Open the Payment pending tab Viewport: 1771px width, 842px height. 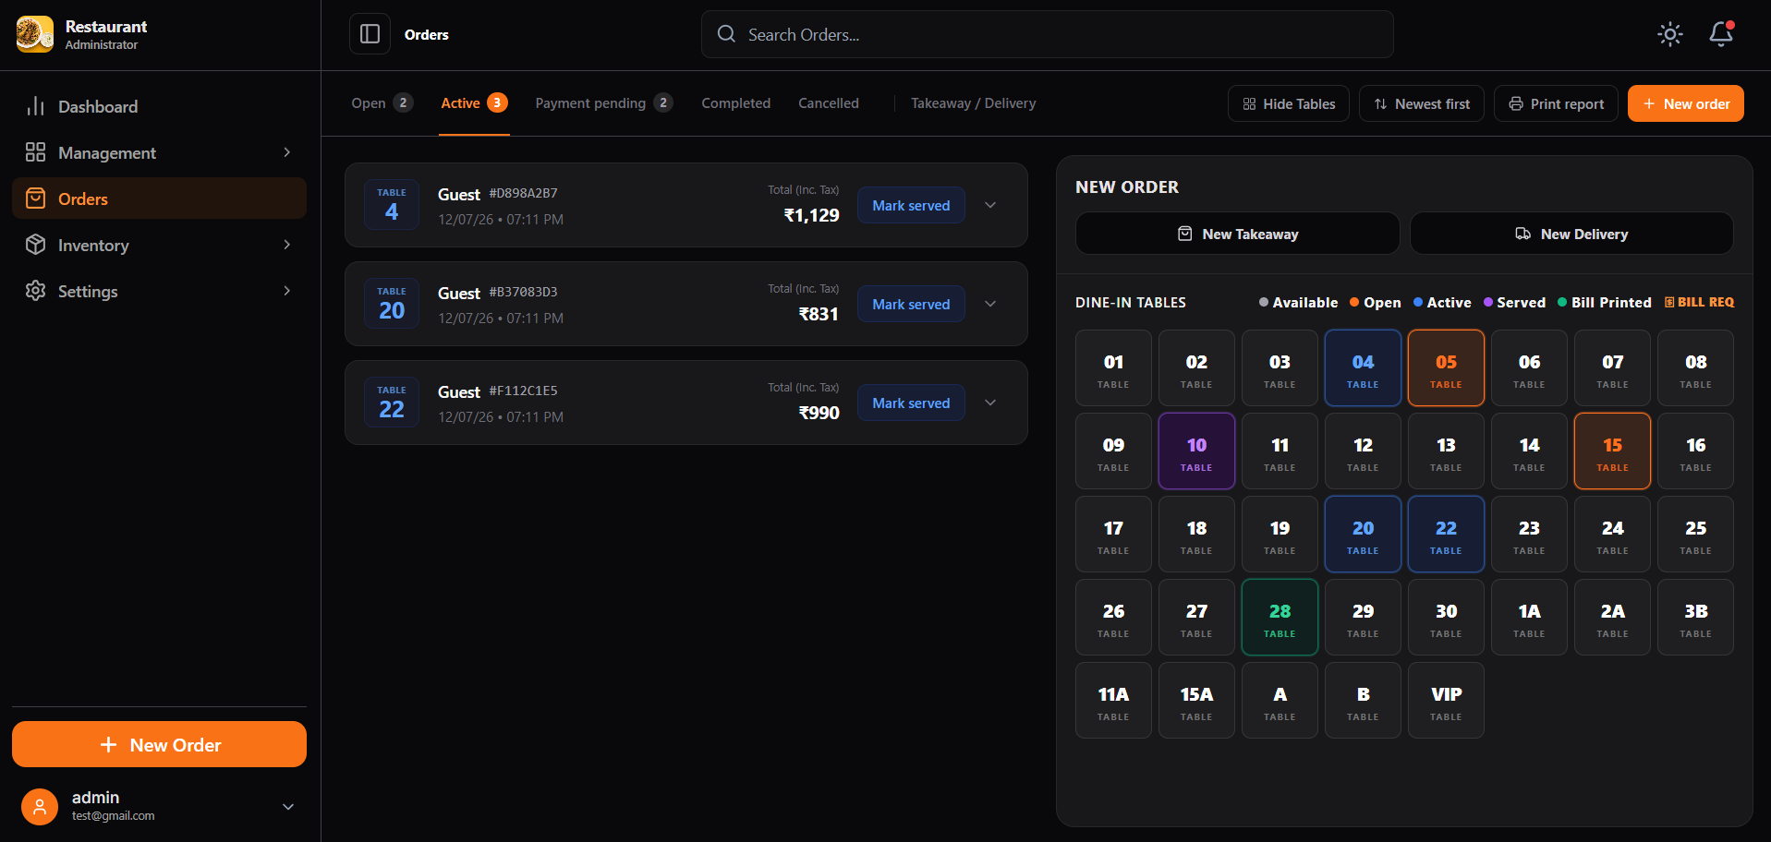point(603,102)
